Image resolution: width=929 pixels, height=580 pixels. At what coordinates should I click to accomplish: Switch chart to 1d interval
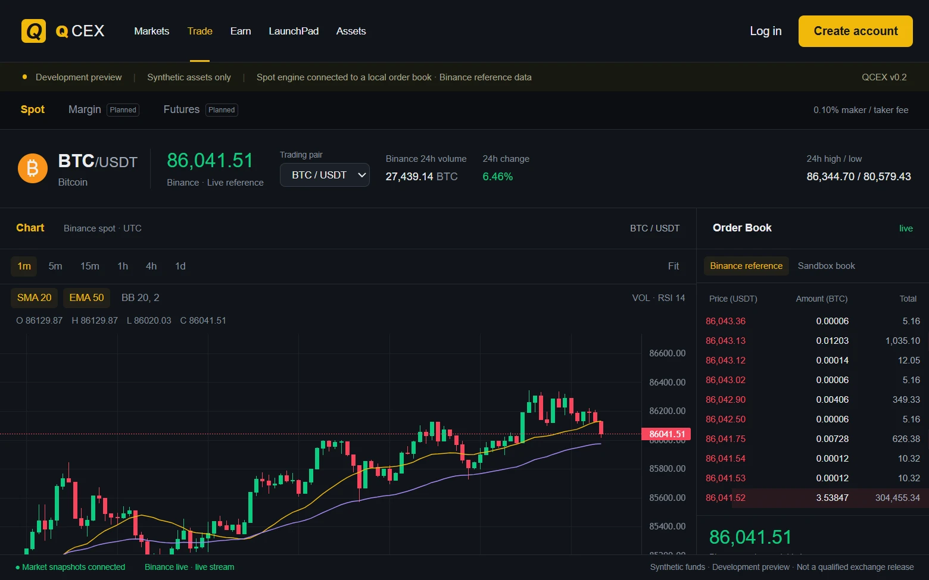pyautogui.click(x=180, y=266)
